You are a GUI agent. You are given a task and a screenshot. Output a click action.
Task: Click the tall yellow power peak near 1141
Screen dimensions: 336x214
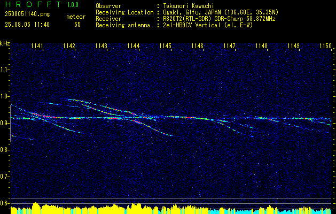click(x=36, y=208)
